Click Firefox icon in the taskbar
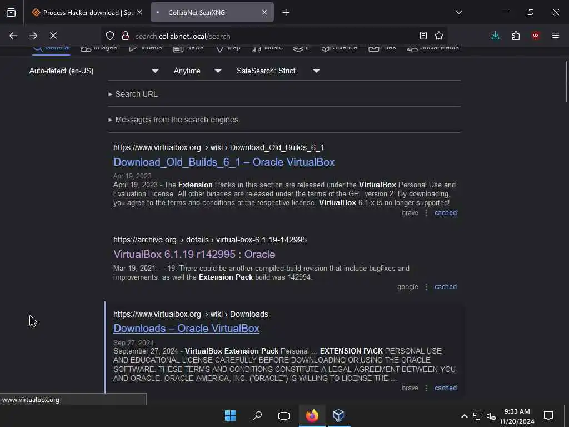This screenshot has height=427, width=569. pyautogui.click(x=312, y=415)
